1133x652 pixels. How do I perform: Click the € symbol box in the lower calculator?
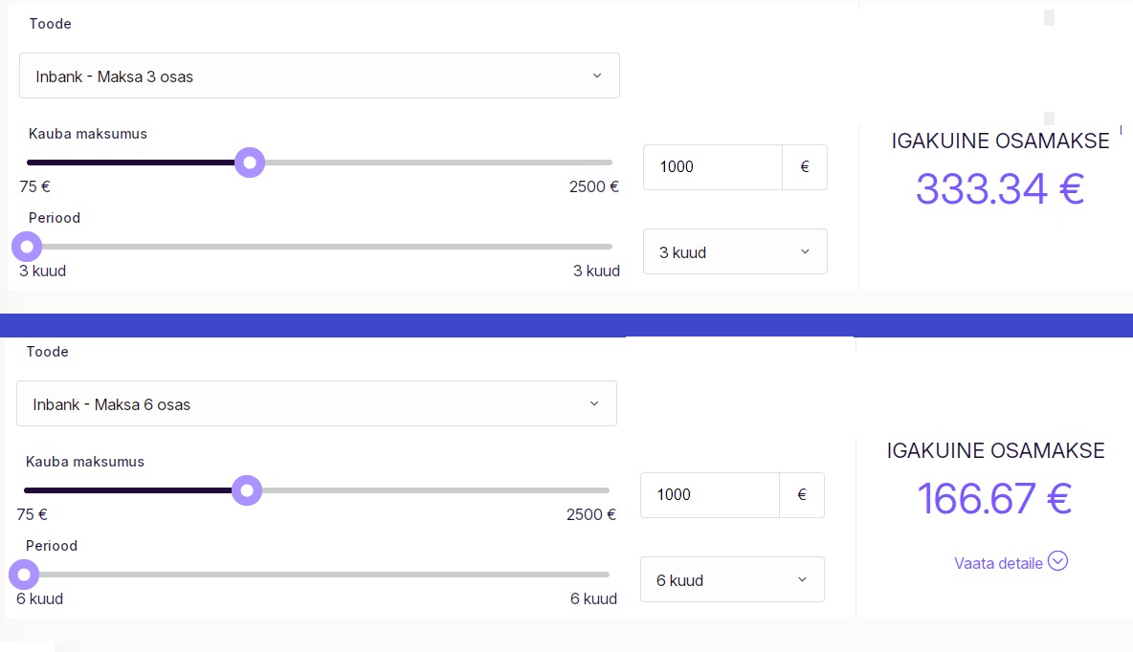[x=802, y=495]
